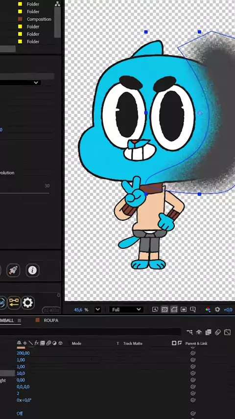
Task: Click the 200,00 property value
Action: tap(23, 353)
